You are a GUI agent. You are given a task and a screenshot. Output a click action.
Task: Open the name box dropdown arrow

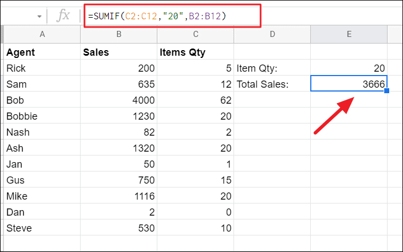point(39,17)
